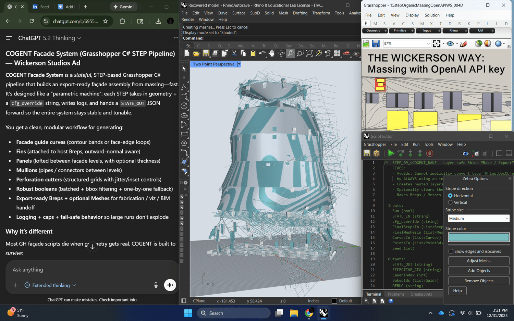Choose the Zoom Window tool in Rhino
Viewport: 514px width, 321px height.
tap(300, 53)
